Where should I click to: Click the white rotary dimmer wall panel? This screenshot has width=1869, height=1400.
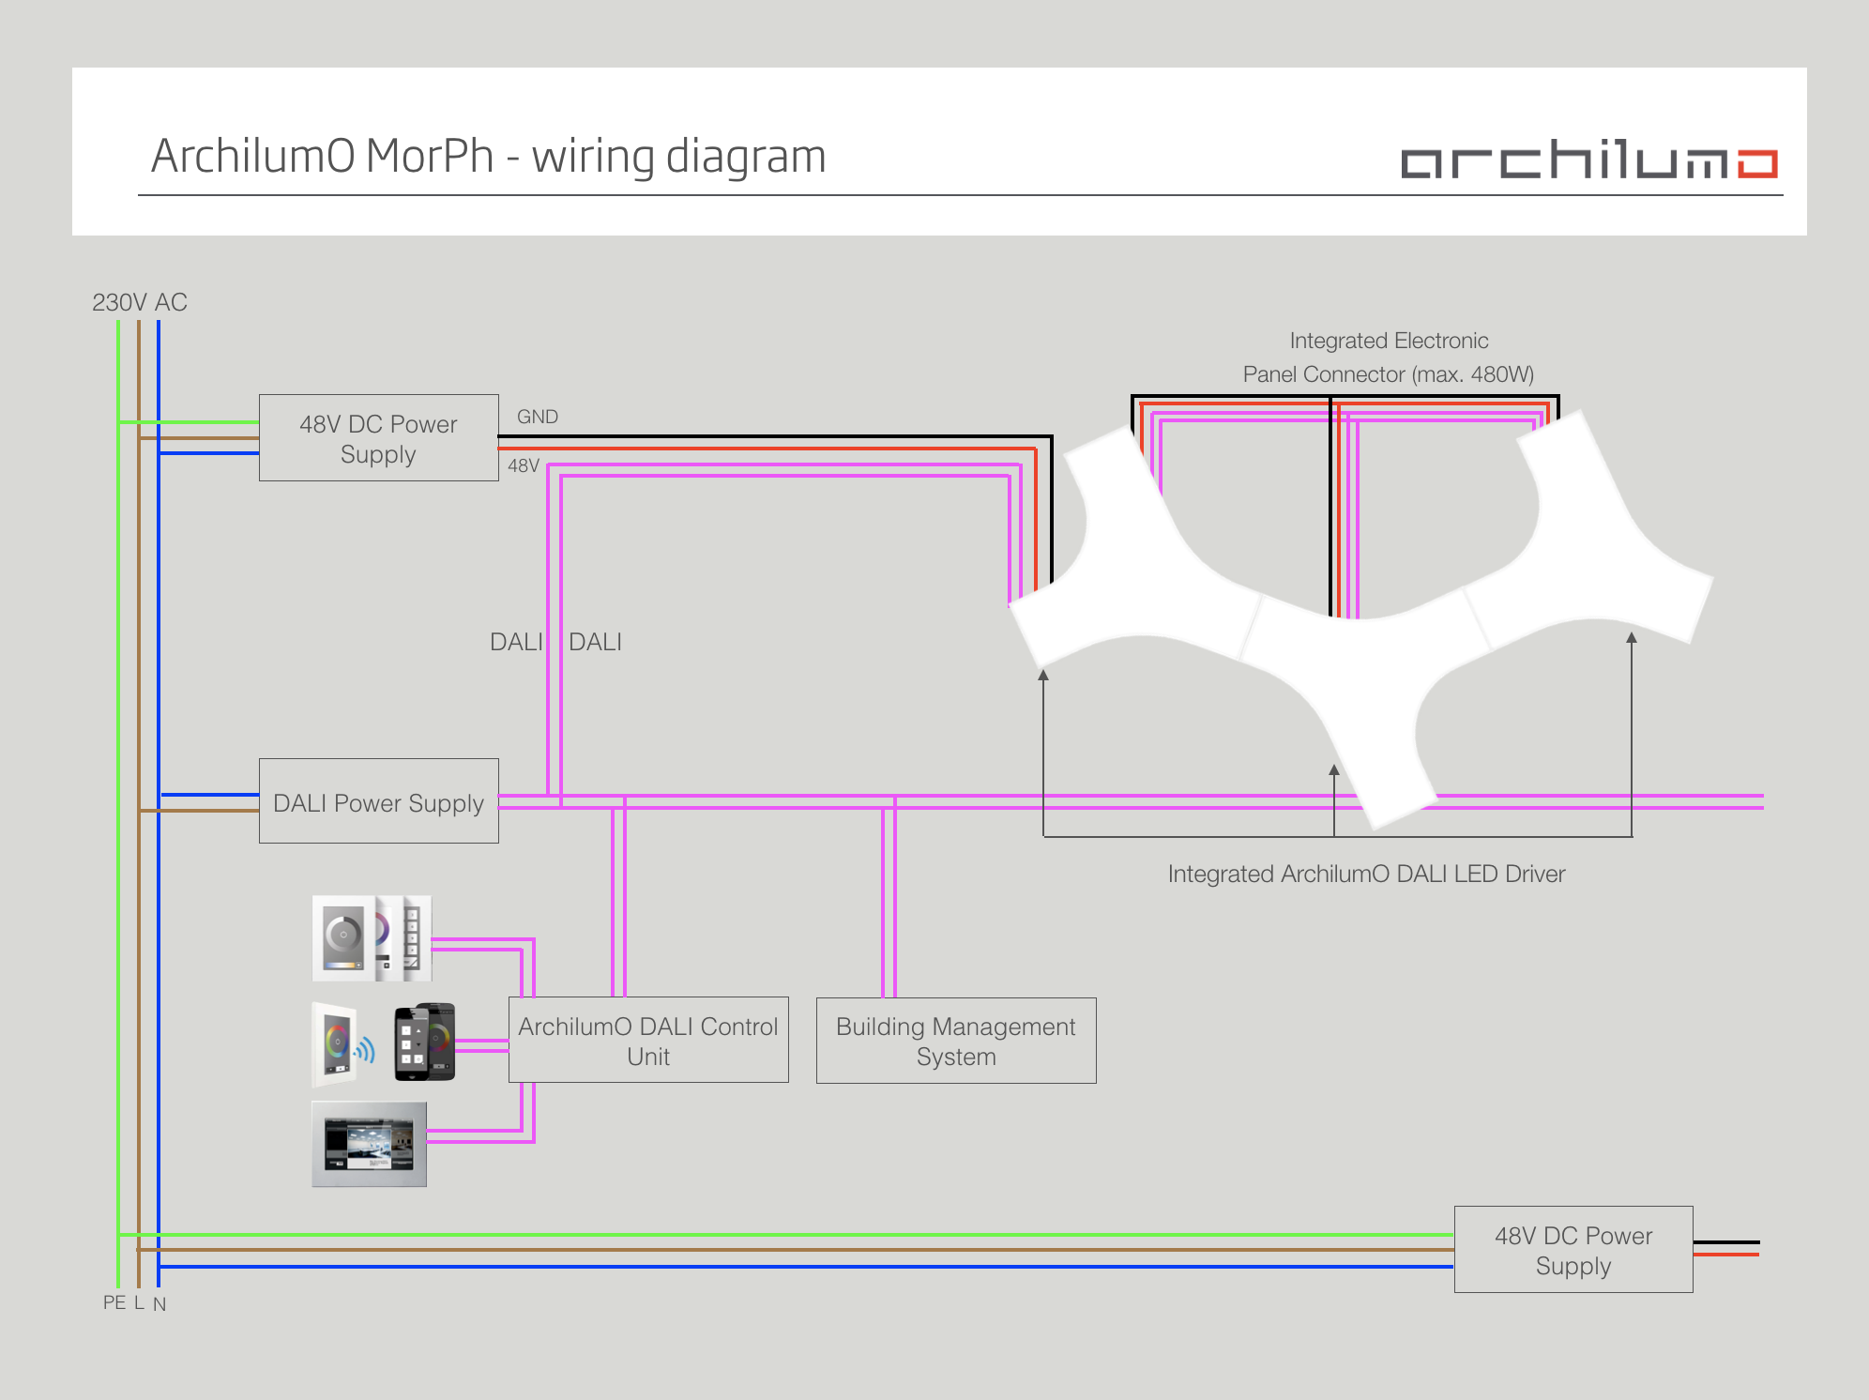click(x=342, y=937)
